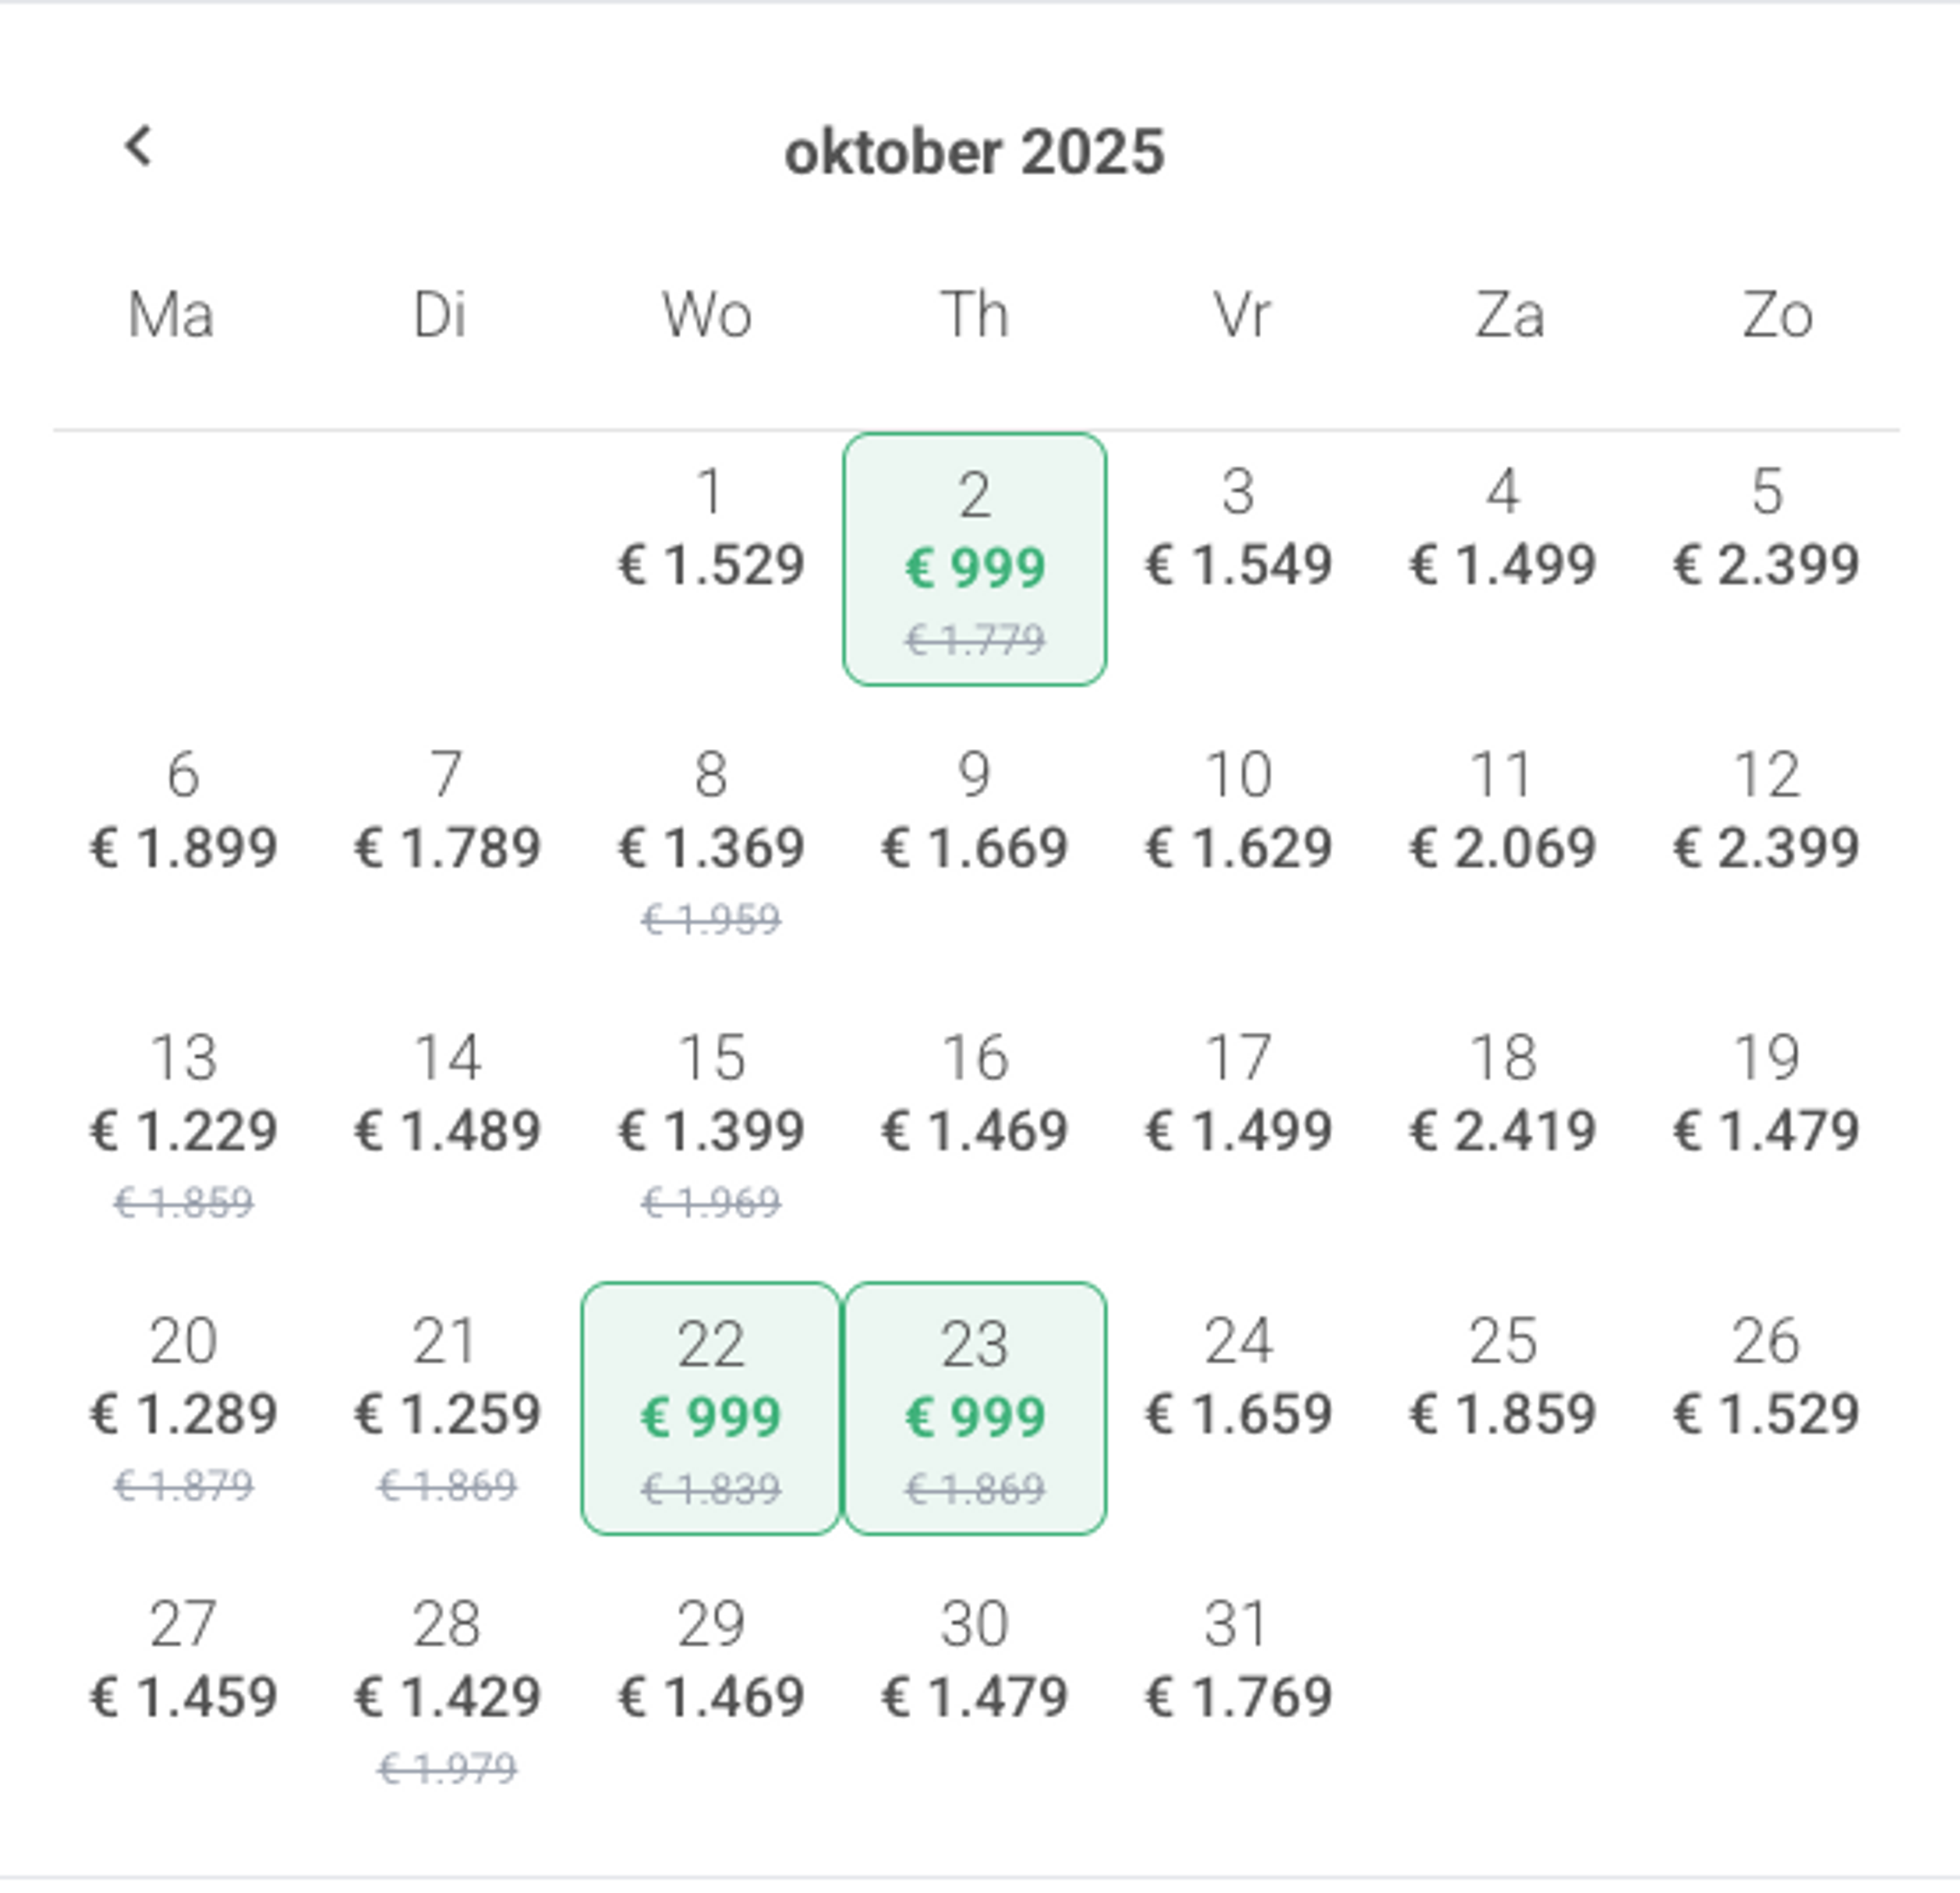Choose October 22 deal at € 999

pyautogui.click(x=711, y=1408)
